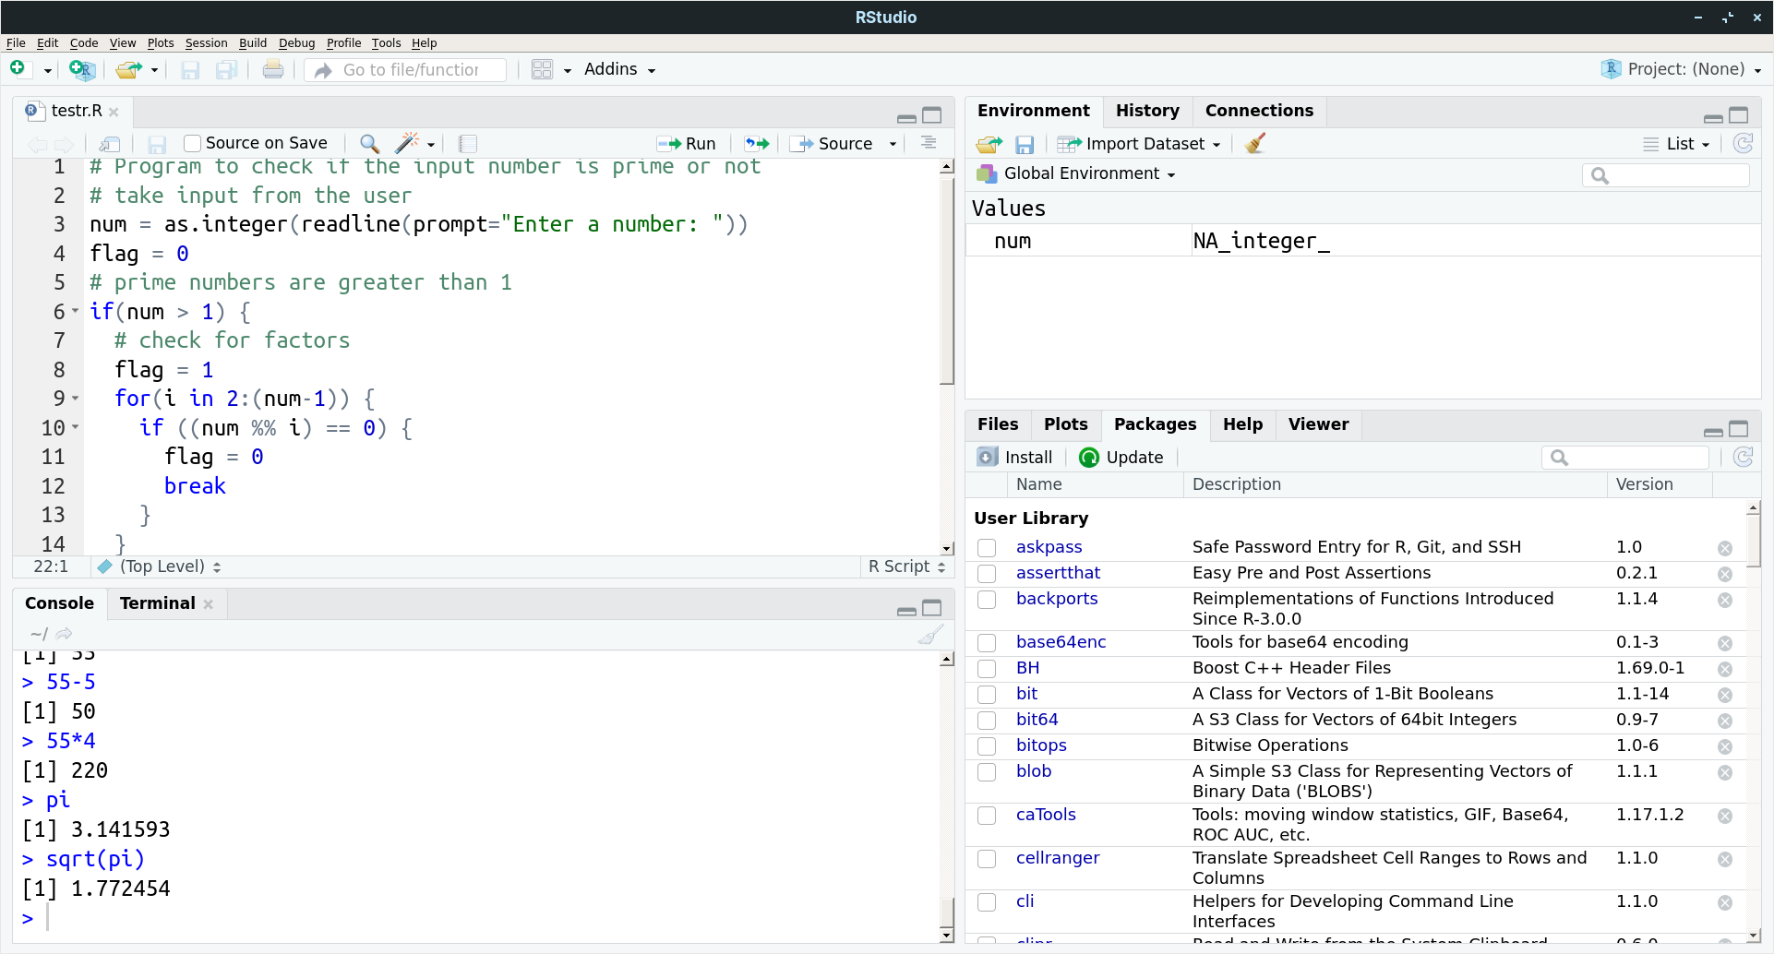This screenshot has width=1774, height=954.
Task: Check the backports package checkbox
Action: tap(987, 600)
